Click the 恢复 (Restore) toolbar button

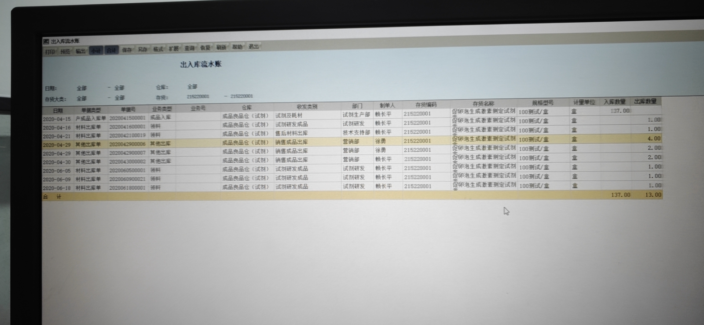pos(205,48)
